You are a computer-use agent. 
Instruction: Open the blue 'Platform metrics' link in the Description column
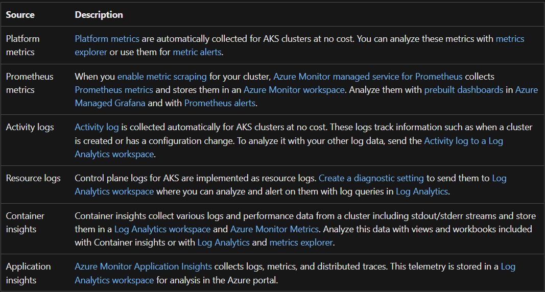pyautogui.click(x=107, y=38)
